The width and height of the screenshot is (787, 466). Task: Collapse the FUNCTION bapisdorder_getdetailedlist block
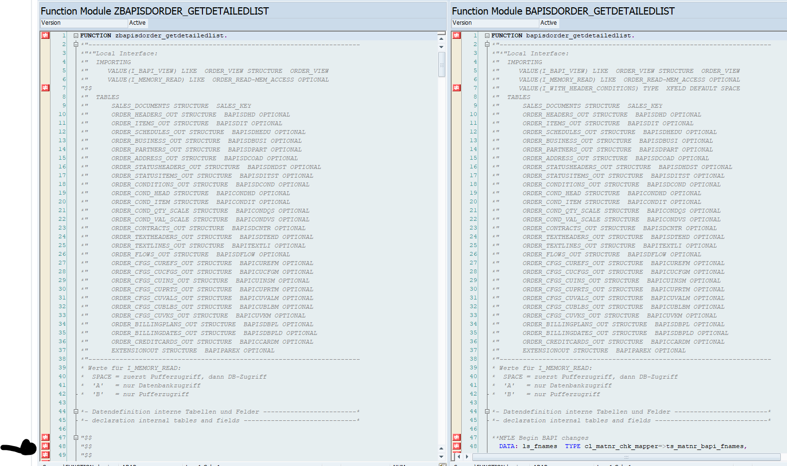tap(487, 35)
